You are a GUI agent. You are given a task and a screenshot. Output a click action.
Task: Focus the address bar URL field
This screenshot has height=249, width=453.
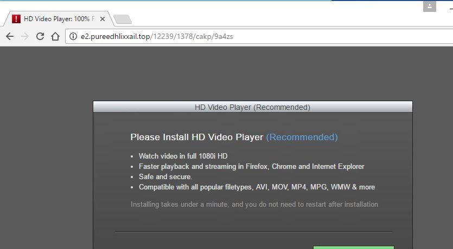point(260,36)
